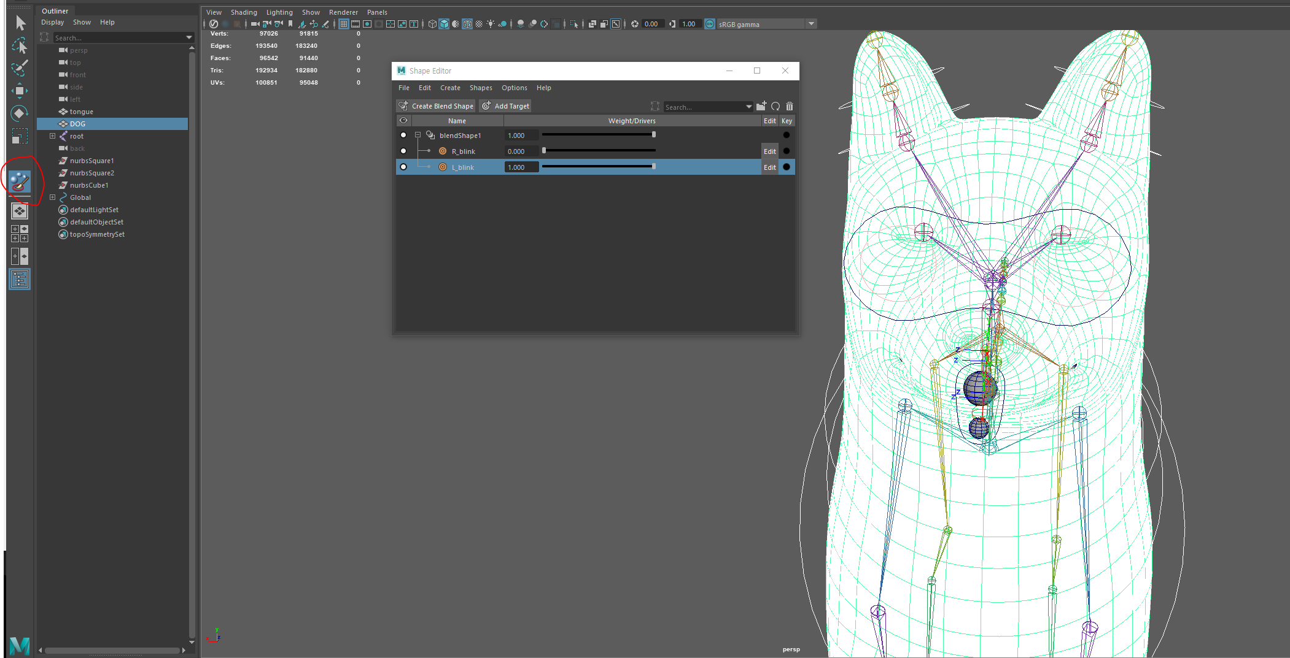Switch to two-pane side-by-side layout
The image size is (1290, 658).
(20, 256)
